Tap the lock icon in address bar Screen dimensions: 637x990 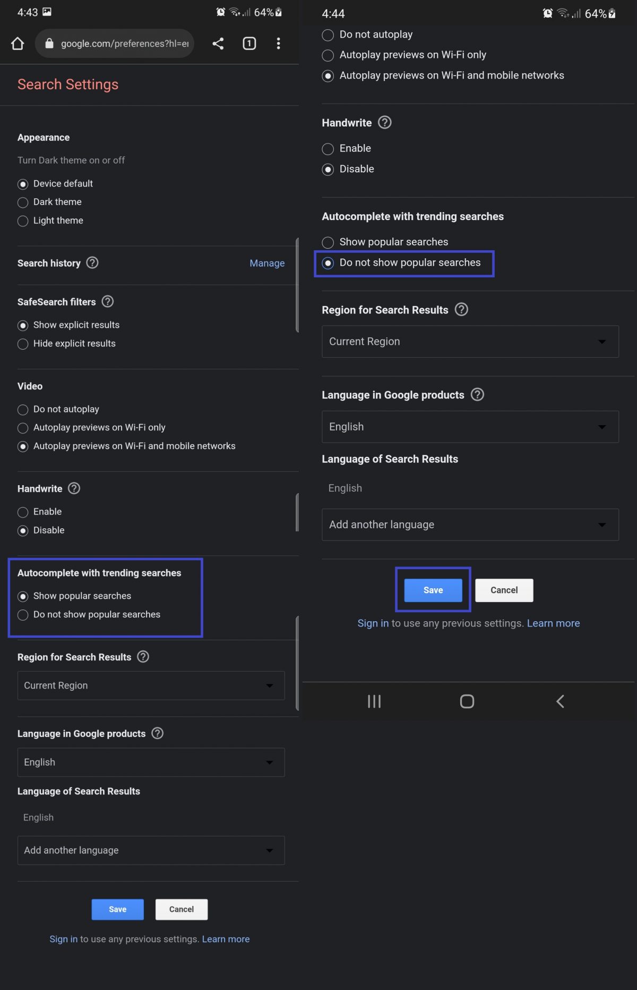pos(49,44)
